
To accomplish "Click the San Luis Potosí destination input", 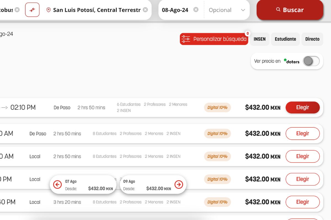I will [97, 10].
